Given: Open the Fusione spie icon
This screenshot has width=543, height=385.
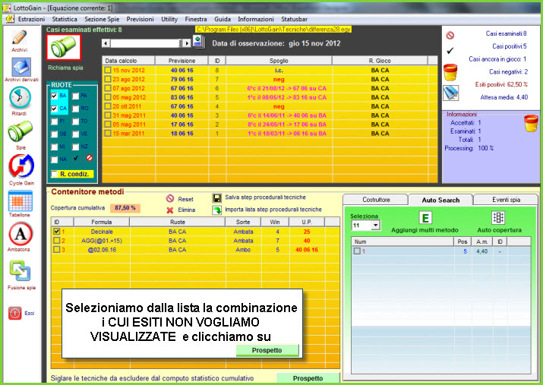Looking at the screenshot, I should (20, 271).
